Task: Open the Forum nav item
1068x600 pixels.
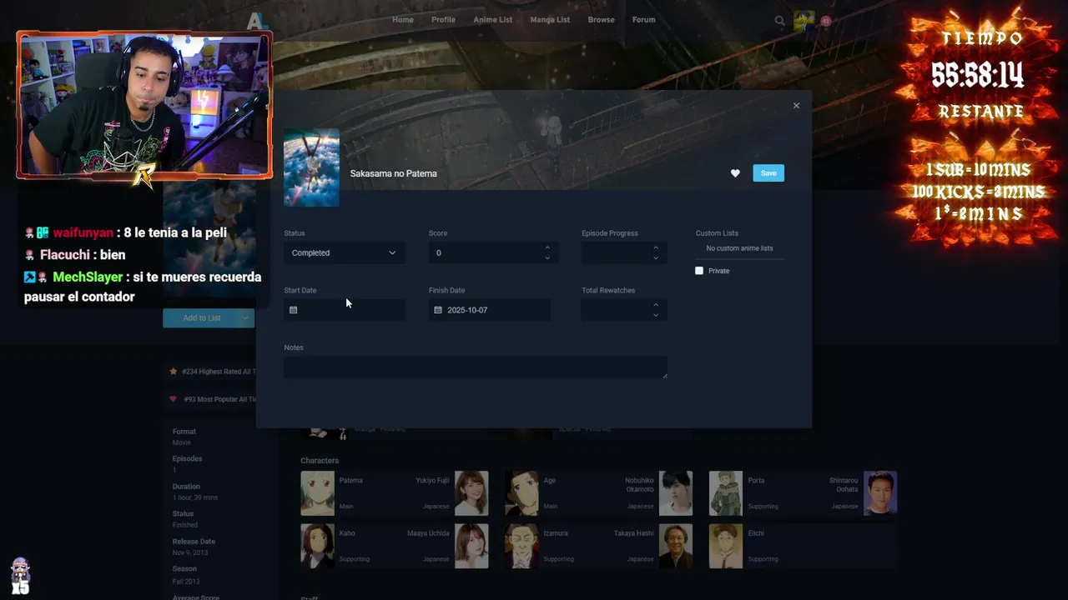Action: click(x=643, y=20)
